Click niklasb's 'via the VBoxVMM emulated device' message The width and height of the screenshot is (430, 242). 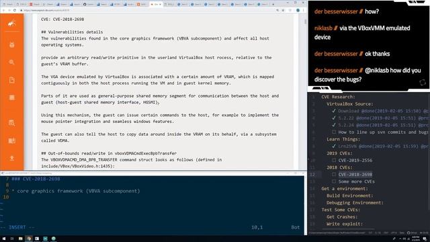[362, 33]
